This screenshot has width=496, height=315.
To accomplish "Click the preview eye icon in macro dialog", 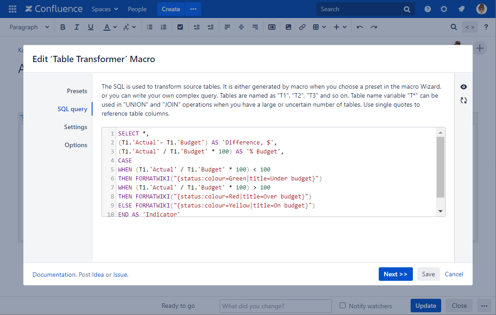I will pos(464,87).
